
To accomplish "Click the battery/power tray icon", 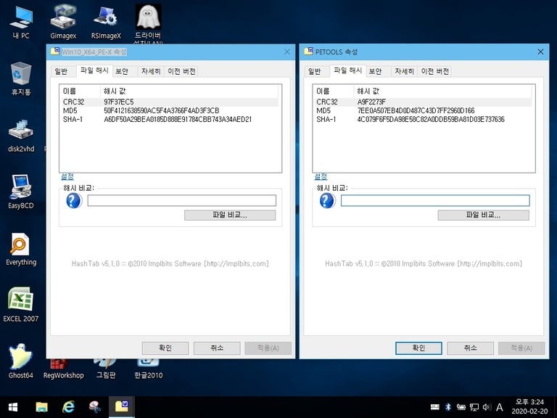I will [461, 407].
